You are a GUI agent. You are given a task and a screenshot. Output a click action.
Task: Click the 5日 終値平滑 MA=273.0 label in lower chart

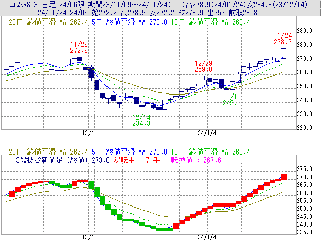tap(130, 152)
